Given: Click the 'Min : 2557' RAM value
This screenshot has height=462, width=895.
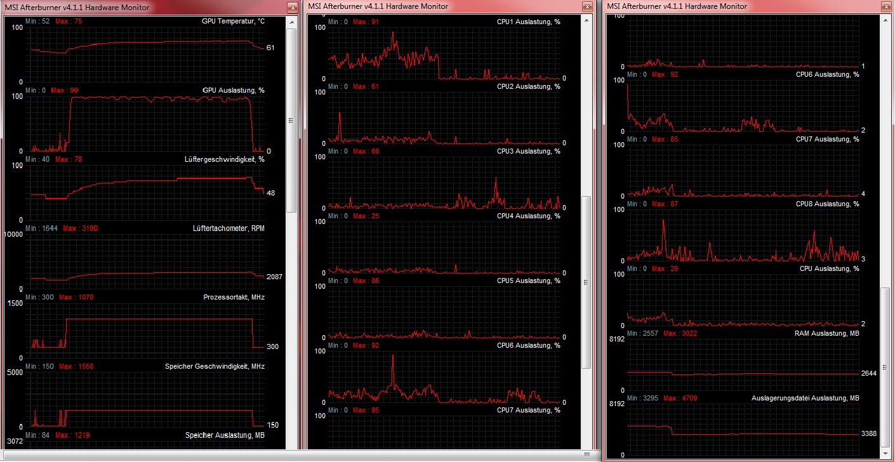Looking at the screenshot, I should 642,334.
